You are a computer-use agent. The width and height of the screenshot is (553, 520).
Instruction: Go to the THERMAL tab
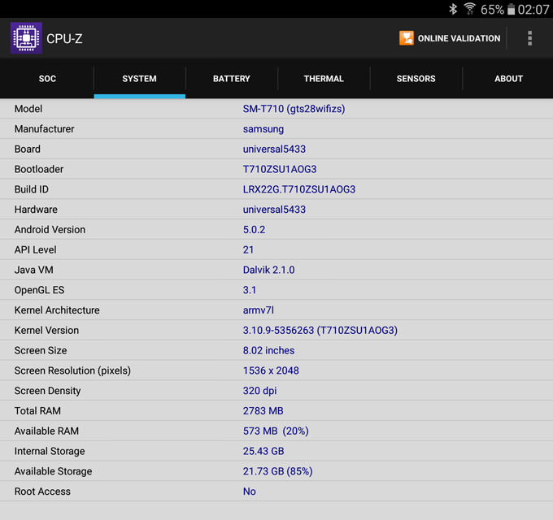[x=324, y=79]
